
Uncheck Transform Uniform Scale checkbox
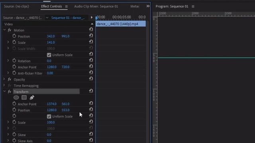pos(49,116)
